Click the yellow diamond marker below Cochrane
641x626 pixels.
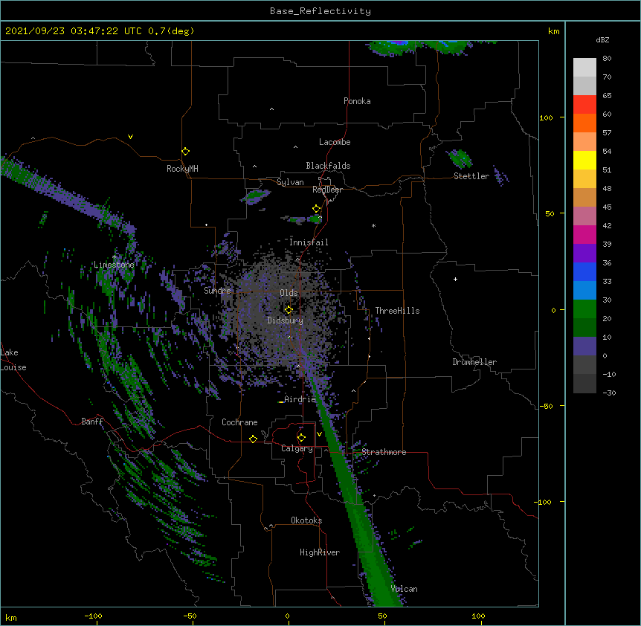point(253,439)
